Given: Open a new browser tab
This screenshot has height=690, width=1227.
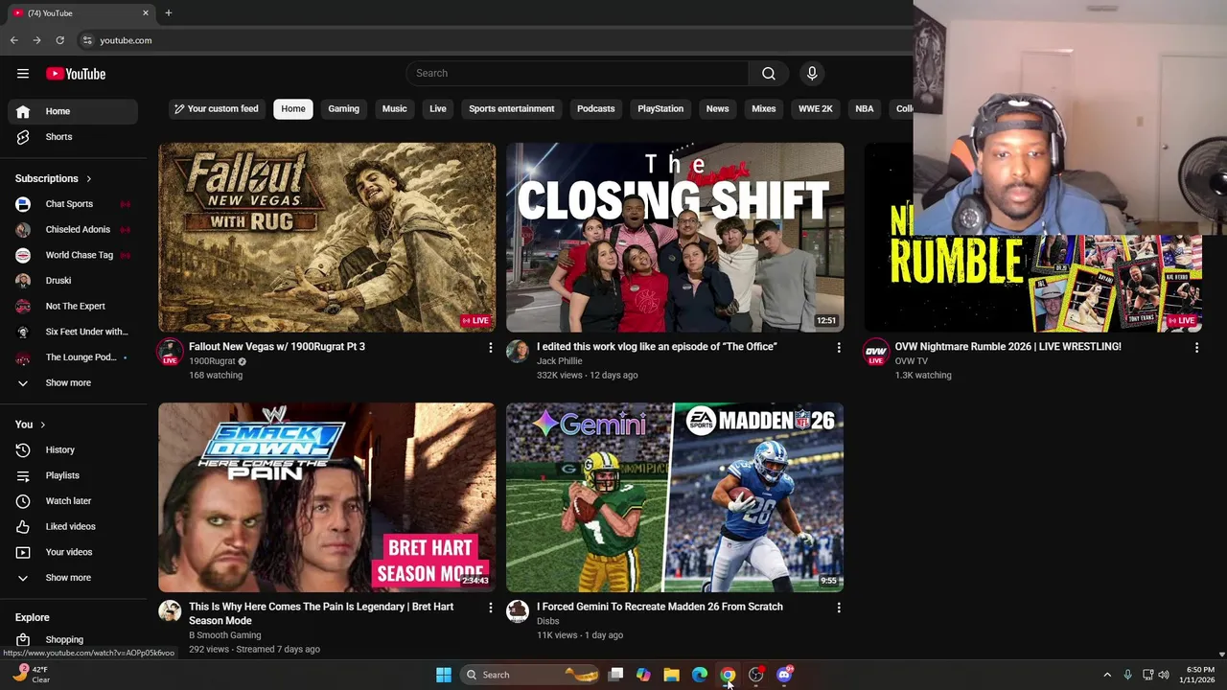Looking at the screenshot, I should click(x=168, y=13).
